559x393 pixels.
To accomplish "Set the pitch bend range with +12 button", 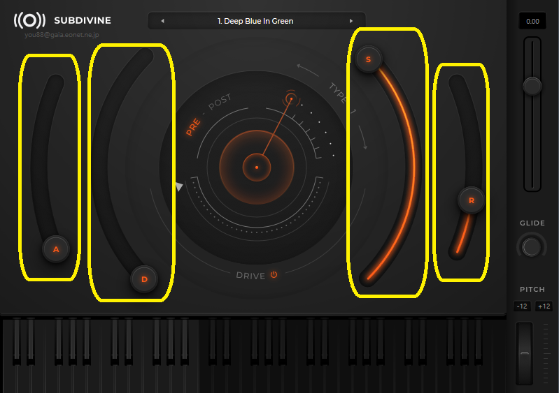I will coord(544,306).
